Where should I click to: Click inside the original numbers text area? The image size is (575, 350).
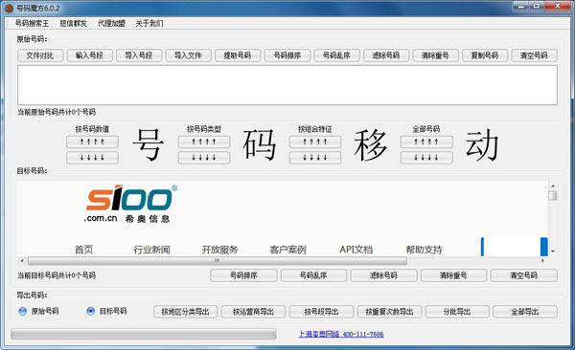coord(287,85)
